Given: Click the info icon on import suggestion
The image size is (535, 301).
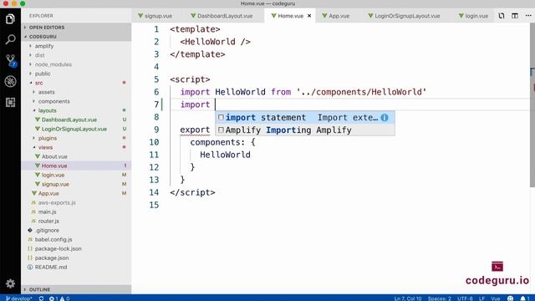Looking at the screenshot, I should (x=385, y=117).
